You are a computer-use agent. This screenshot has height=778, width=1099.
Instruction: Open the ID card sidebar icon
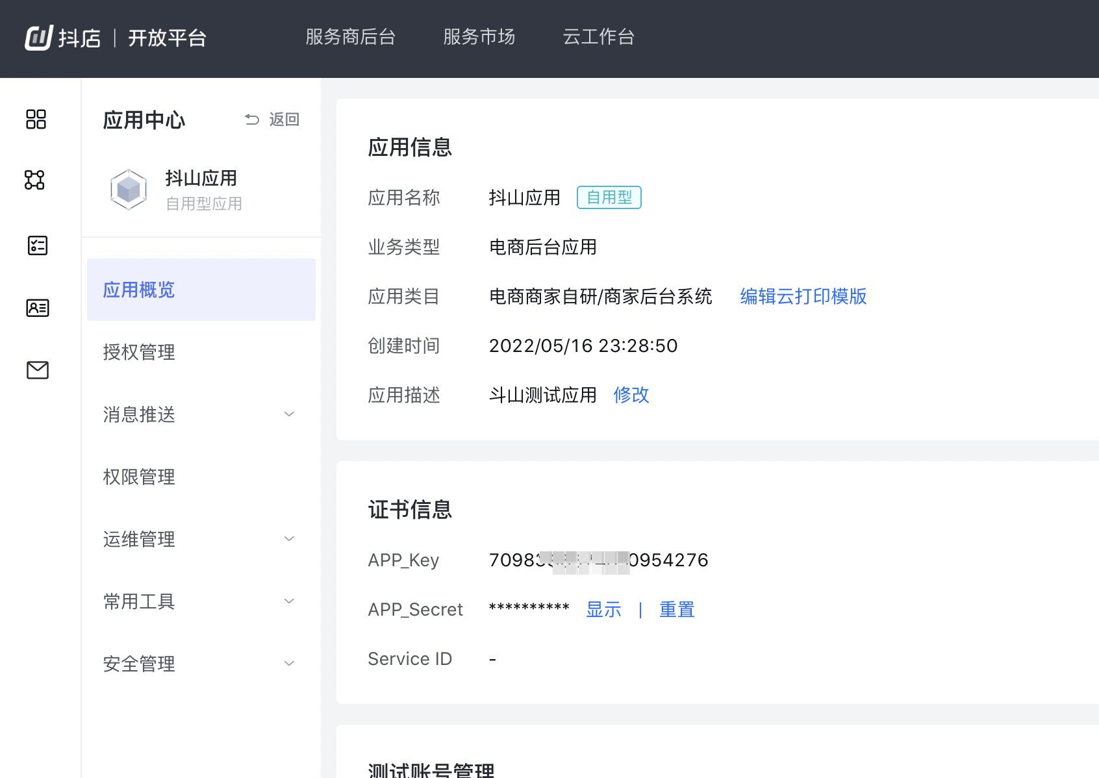38,308
